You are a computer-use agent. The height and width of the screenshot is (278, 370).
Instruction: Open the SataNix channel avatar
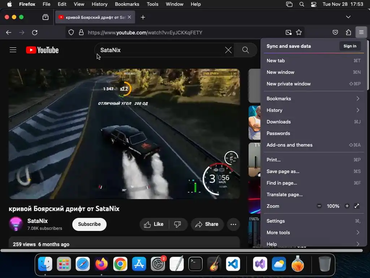pyautogui.click(x=16, y=224)
